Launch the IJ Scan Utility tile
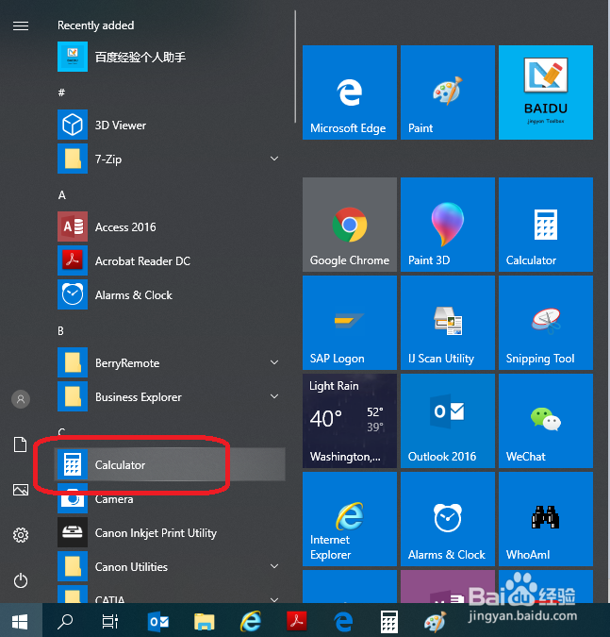 coord(448,323)
